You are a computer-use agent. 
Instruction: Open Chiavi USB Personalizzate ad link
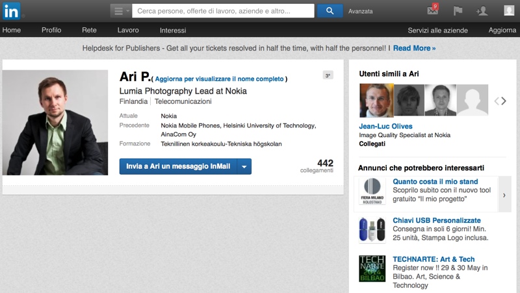(436, 220)
